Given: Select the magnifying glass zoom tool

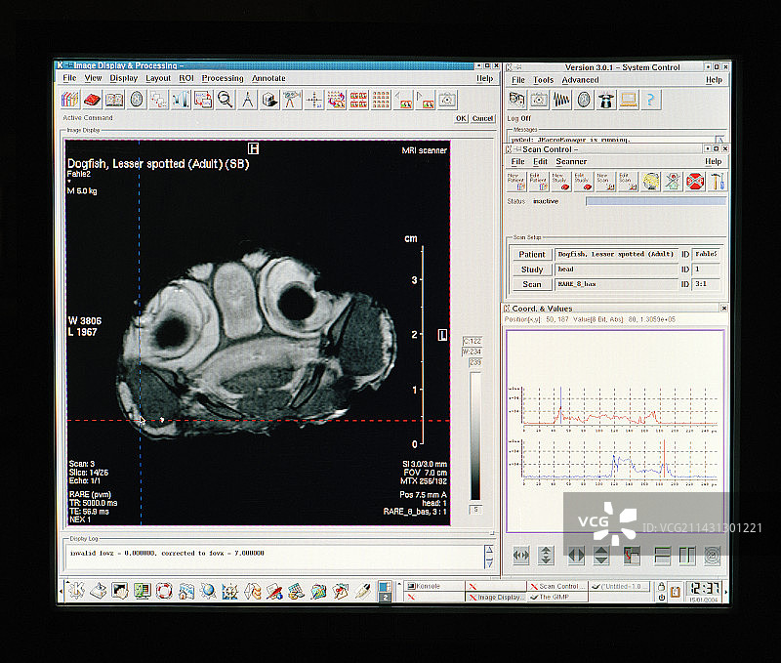Looking at the screenshot, I should 226,99.
